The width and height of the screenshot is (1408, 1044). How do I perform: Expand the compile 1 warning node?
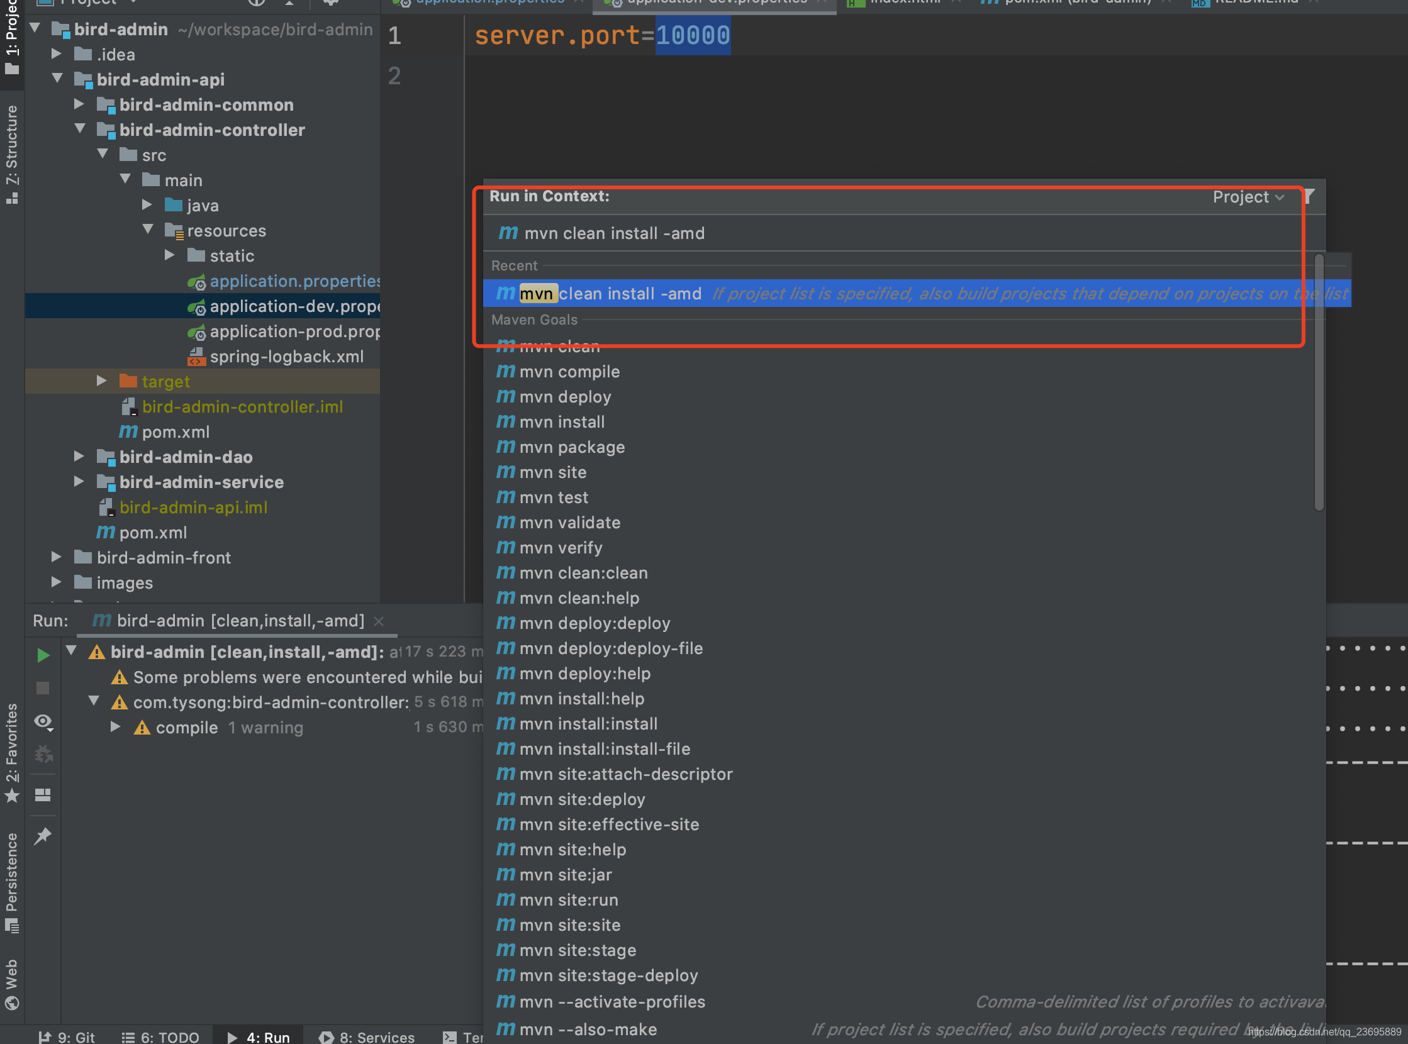(116, 727)
